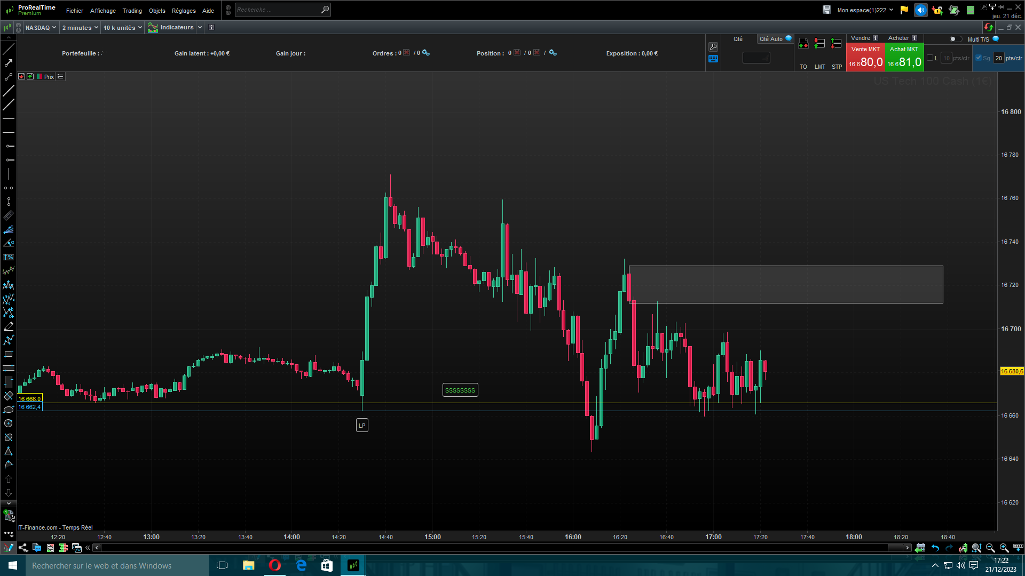Click the Achat MKT buy button
Screen dimensions: 1025x576
(904, 58)
